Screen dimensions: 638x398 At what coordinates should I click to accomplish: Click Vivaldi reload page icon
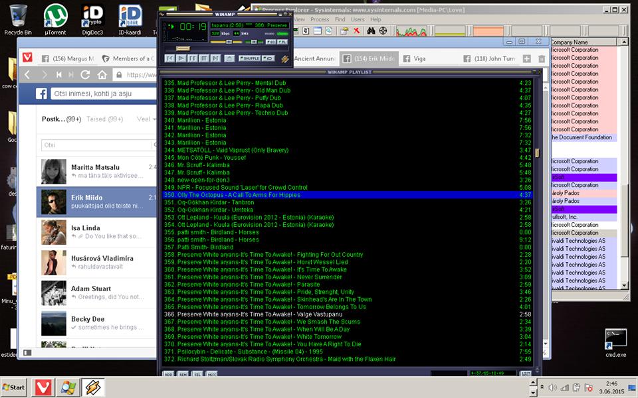[x=85, y=75]
